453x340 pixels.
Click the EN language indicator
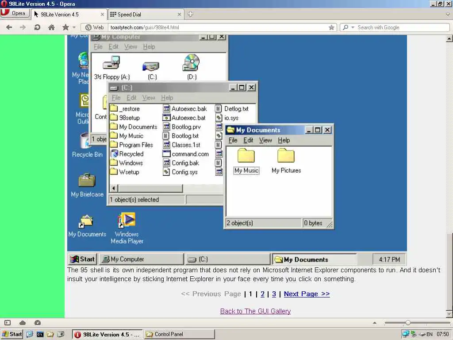coord(429,334)
